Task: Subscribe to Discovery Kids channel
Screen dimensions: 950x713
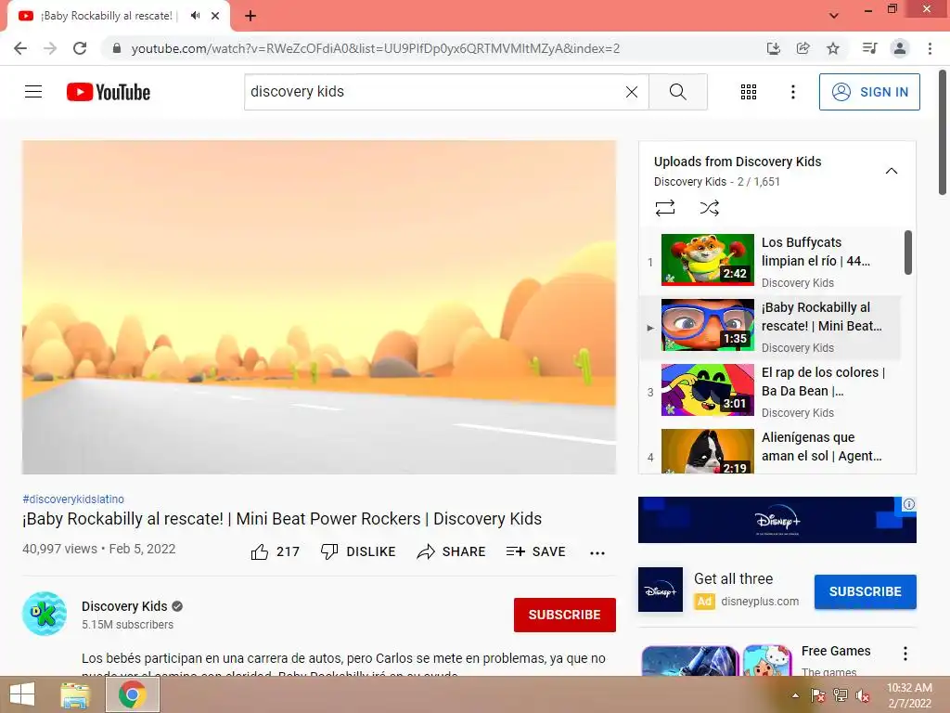Action: pyautogui.click(x=565, y=615)
